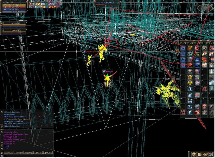The image size is (215, 158).
Task: Open the $Альянс chat tab
Action: (x=48, y=152)
